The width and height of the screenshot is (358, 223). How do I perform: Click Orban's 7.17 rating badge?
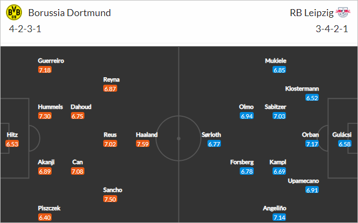pyautogui.click(x=312, y=144)
